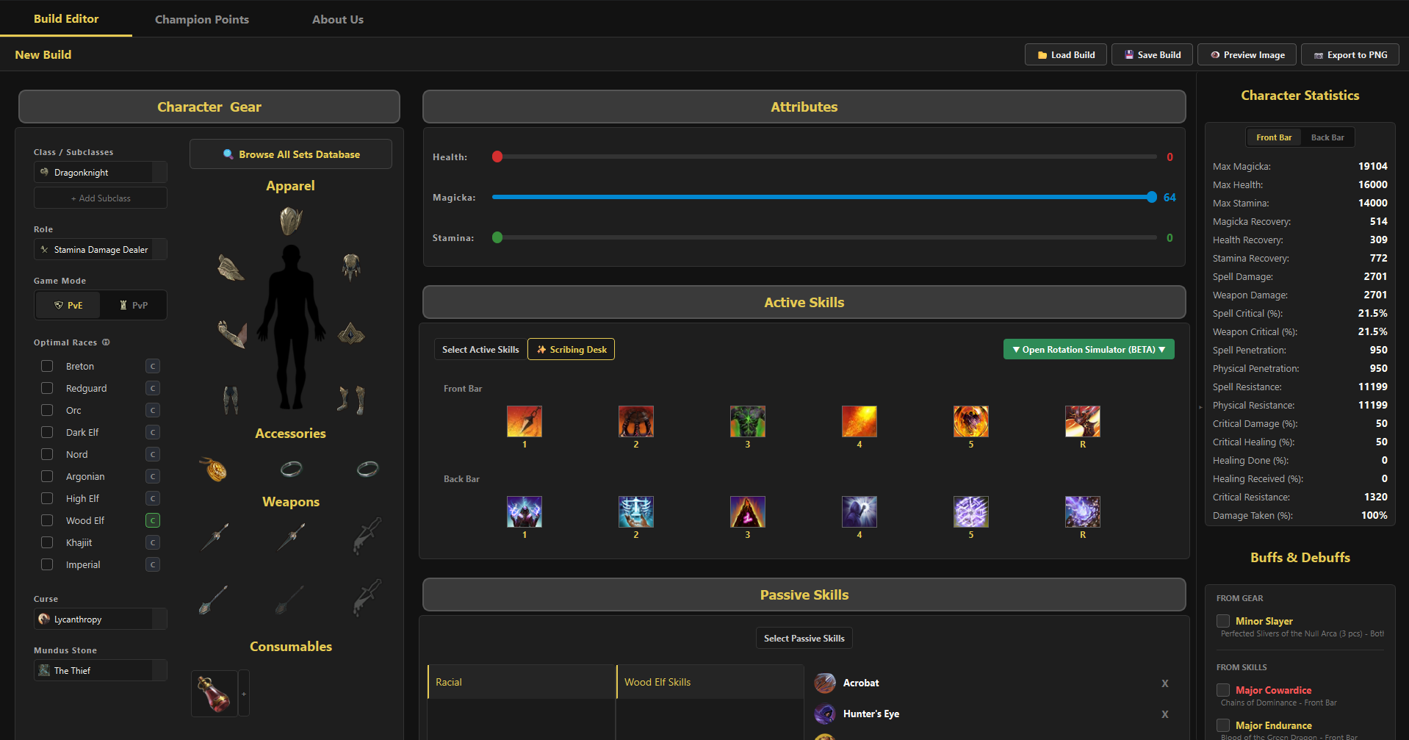Image resolution: width=1409 pixels, height=740 pixels.
Task: Select the front bar off hand weapon slot
Action: [x=291, y=536]
